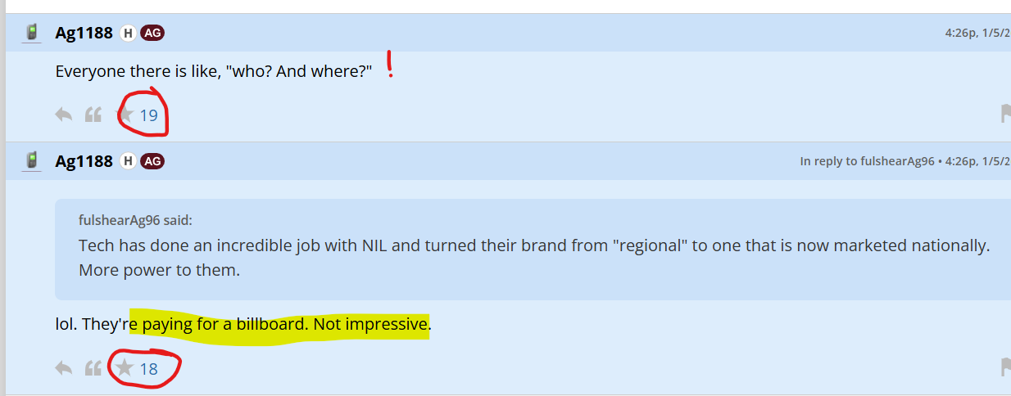
Task: Click the phone avatar icon on the first post
Action: [32, 33]
